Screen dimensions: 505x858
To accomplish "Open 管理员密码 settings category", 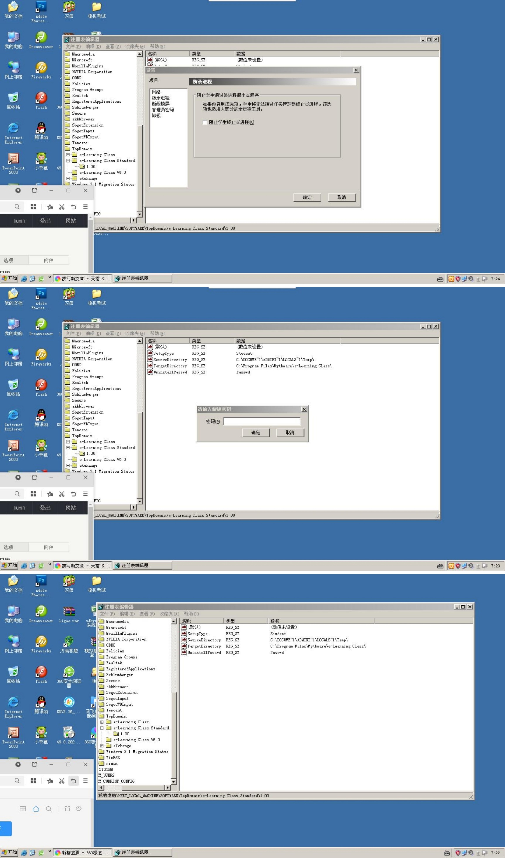I will click(163, 110).
